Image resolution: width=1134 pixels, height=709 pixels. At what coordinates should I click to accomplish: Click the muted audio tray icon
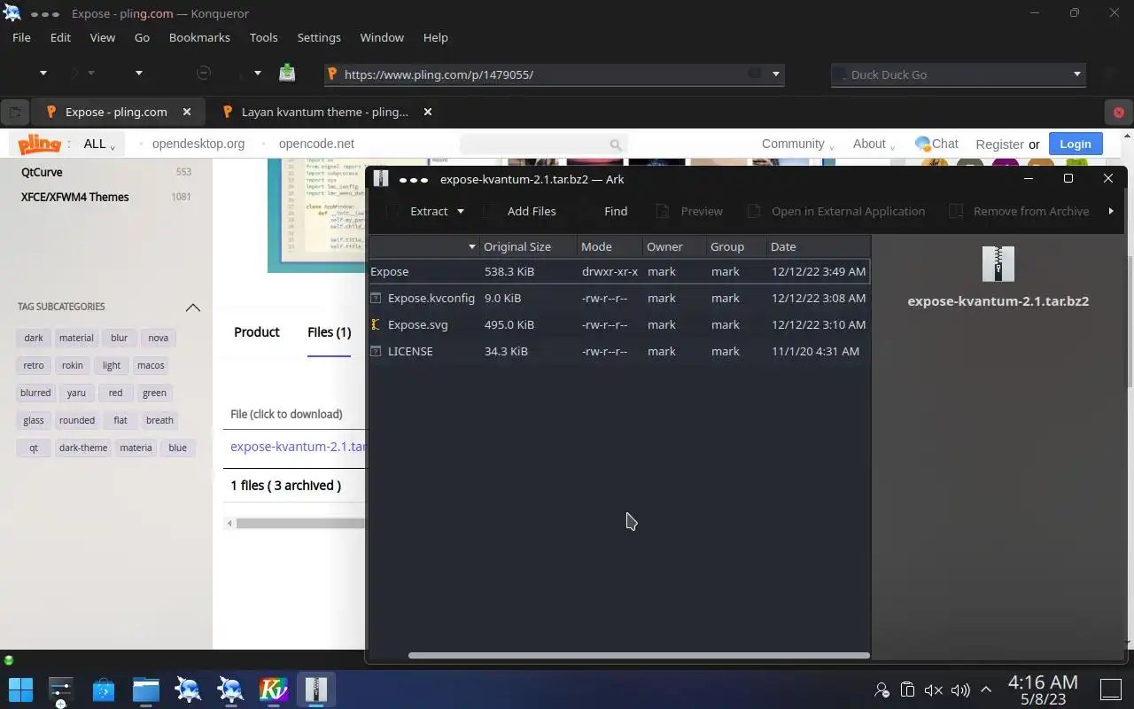click(934, 690)
